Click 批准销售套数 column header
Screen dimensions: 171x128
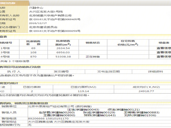[x=33, y=43]
